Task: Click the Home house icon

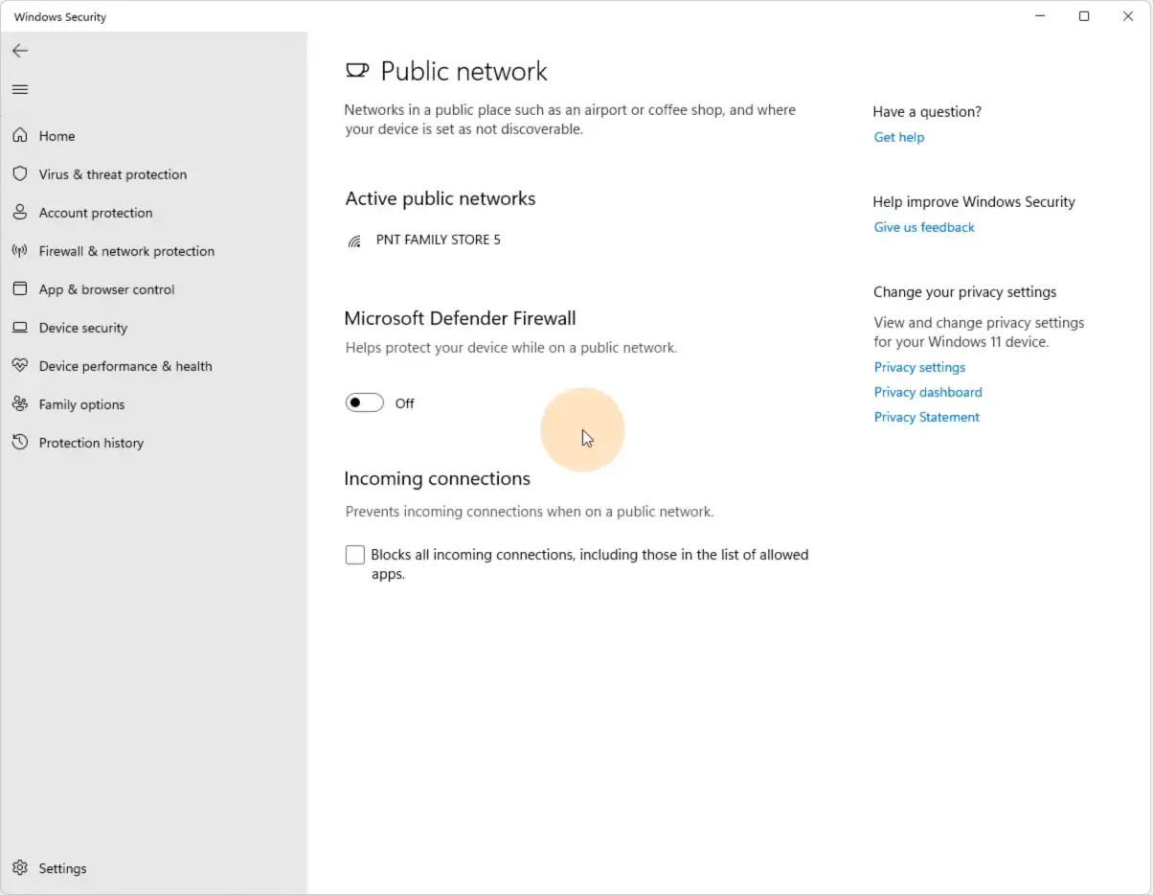Action: [20, 136]
